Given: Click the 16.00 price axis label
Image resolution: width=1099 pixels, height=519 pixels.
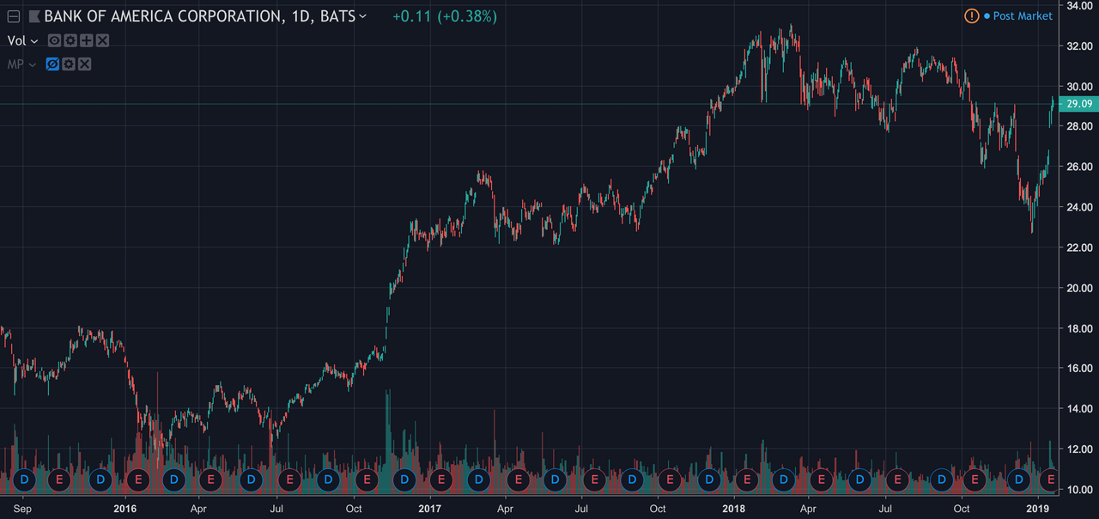Looking at the screenshot, I should coord(1079,369).
